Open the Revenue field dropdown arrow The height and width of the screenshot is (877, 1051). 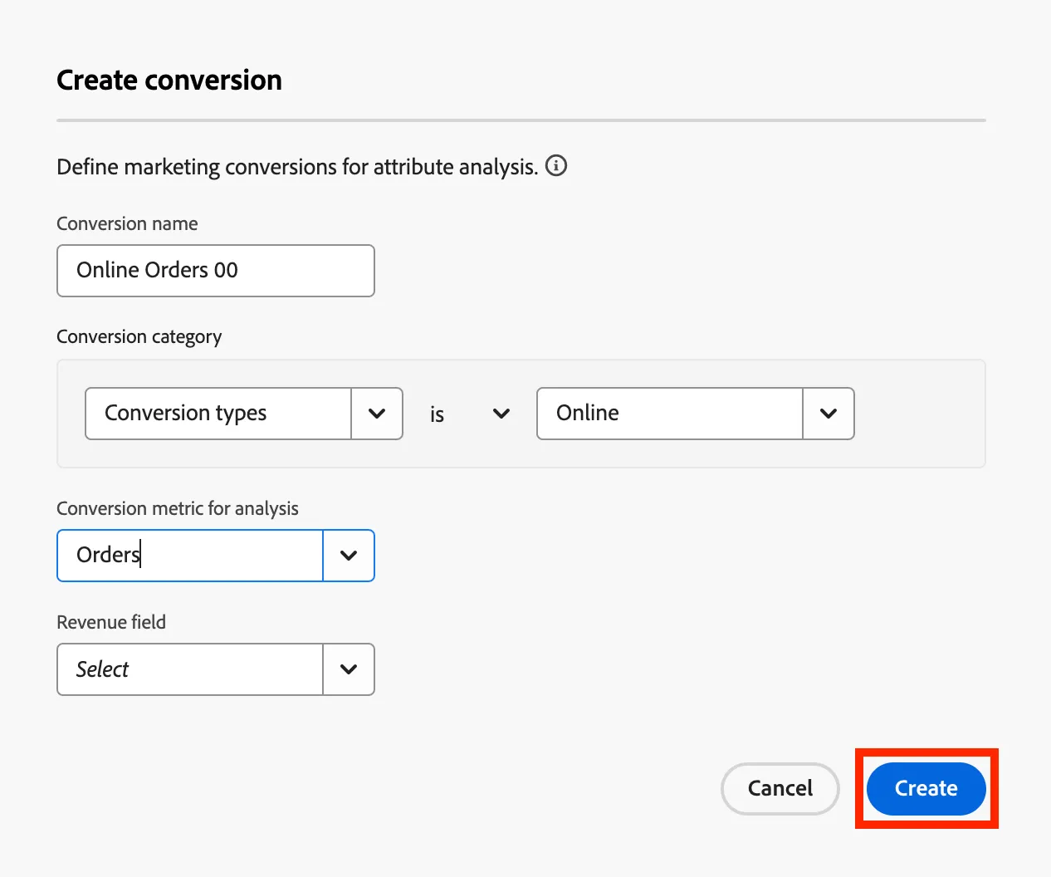coord(349,669)
